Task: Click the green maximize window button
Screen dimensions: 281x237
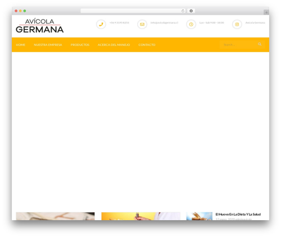Action: coord(25,11)
